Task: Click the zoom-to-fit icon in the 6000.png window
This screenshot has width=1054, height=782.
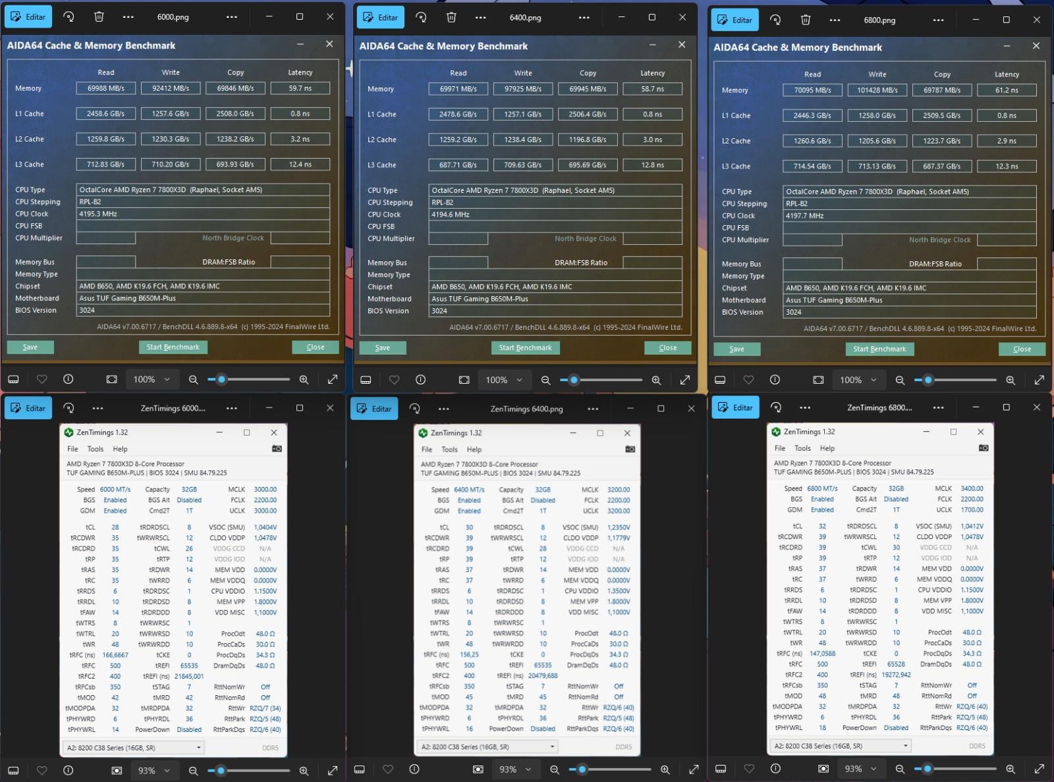Action: click(112, 379)
